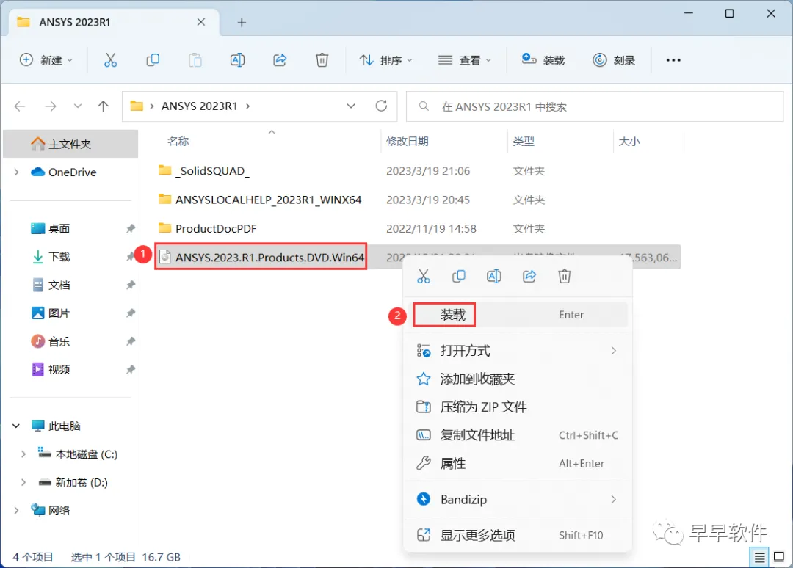793x568 pixels.
Task: Click the toolbar Copy icon
Action: point(153,60)
